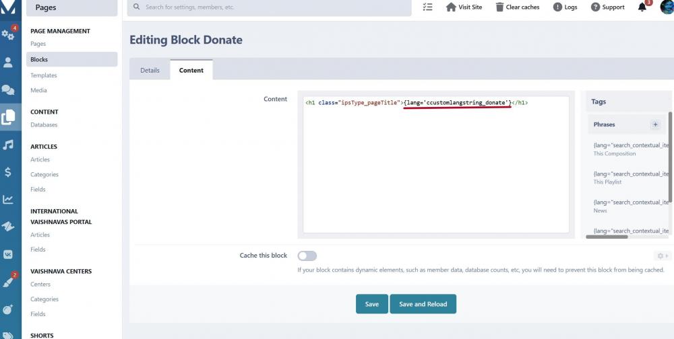
Task: Click the Visit Site home icon
Action: pyautogui.click(x=451, y=7)
